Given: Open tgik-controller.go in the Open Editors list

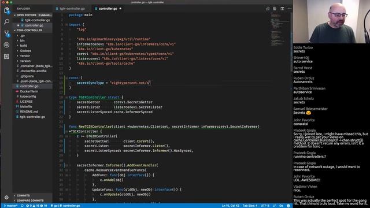Looking at the screenshot, I should tap(33, 20).
